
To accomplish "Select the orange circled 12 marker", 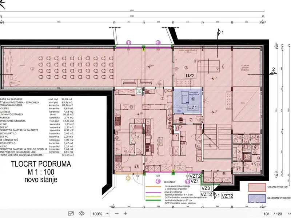I will point(128,178).
